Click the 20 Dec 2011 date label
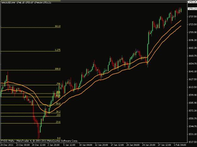The height and width of the screenshot is (147, 197). point(7,145)
